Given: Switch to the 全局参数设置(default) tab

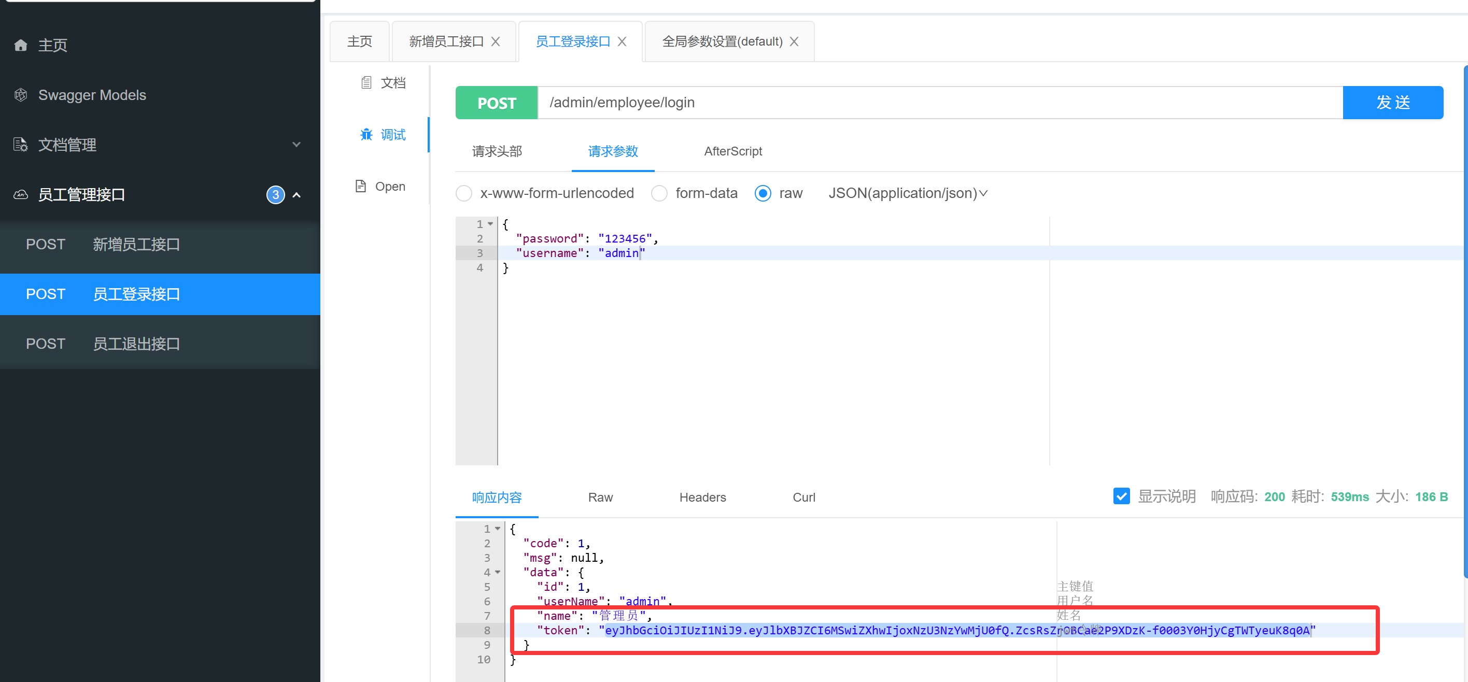Looking at the screenshot, I should 722,41.
